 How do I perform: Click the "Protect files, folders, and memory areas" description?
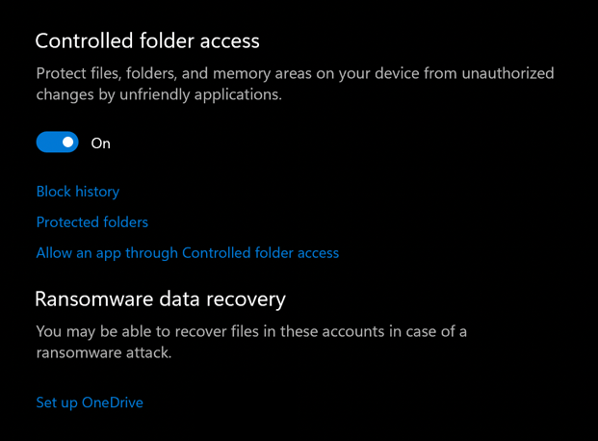click(295, 73)
